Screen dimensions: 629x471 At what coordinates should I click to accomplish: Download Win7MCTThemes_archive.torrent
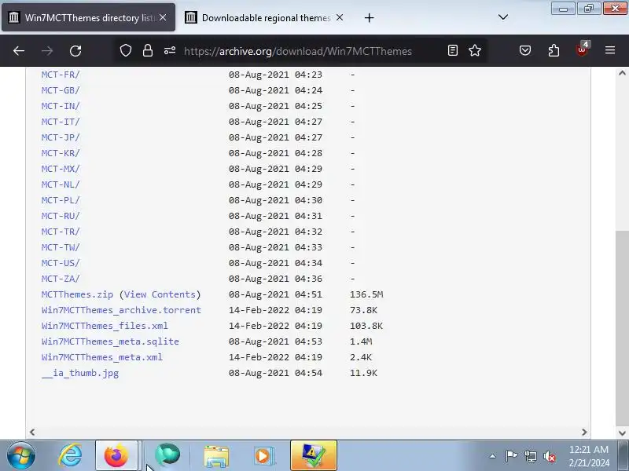[121, 310]
